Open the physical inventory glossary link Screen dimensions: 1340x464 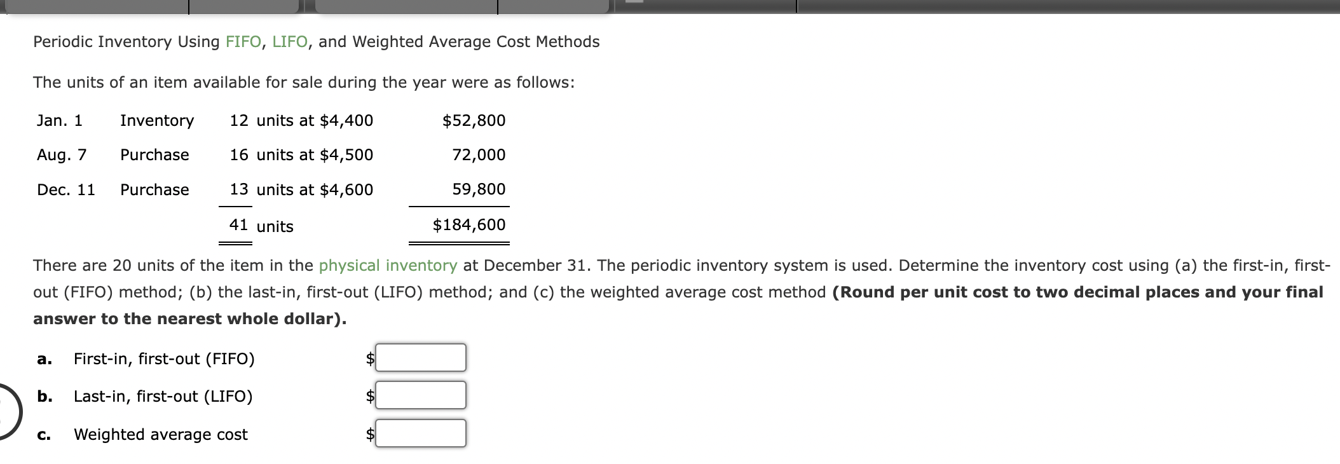click(388, 265)
